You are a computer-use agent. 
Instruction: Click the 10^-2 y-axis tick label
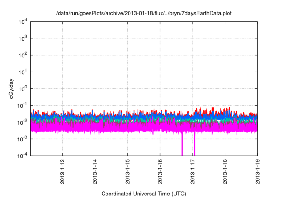pos(22,122)
